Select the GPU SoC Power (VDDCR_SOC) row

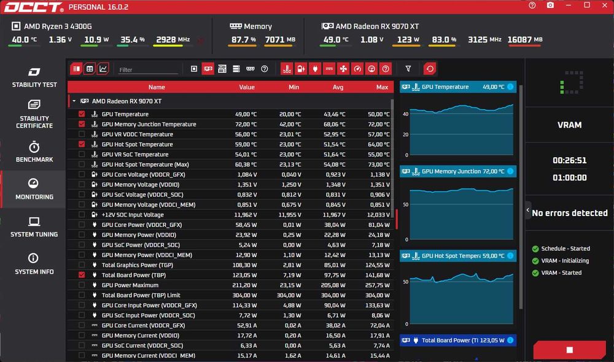(230, 245)
